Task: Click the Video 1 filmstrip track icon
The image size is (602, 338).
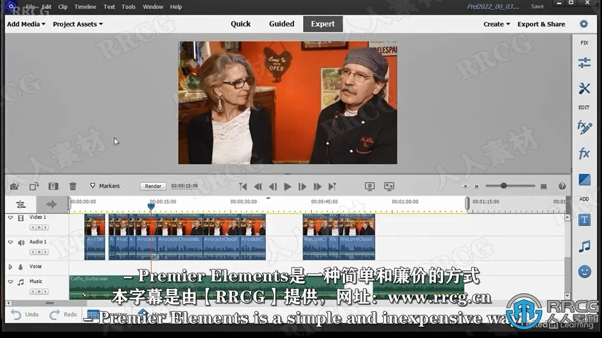Action: pyautogui.click(x=21, y=218)
